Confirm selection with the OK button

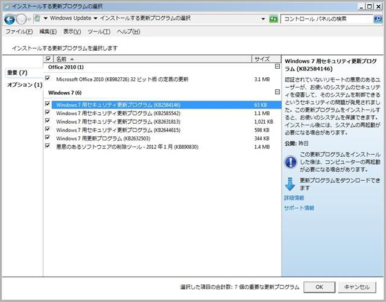[x=319, y=287]
